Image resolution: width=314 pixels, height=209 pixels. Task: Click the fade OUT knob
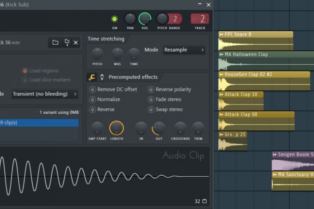pos(159,128)
